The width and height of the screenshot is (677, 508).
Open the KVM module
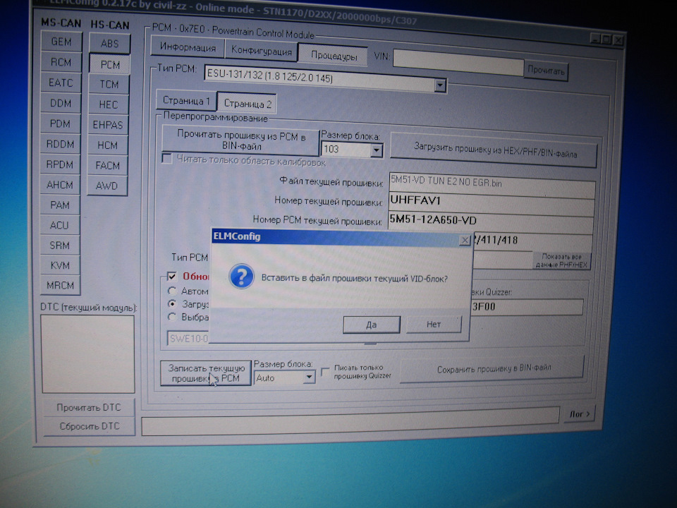coord(60,265)
